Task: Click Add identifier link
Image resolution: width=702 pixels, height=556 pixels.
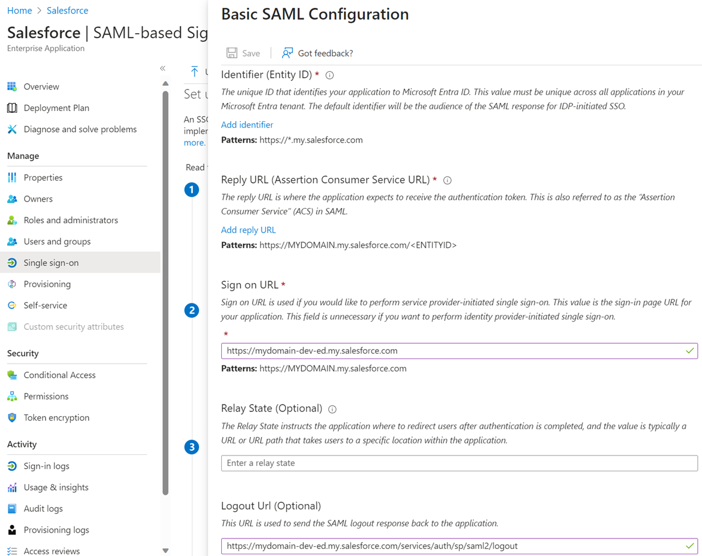Action: 247,125
